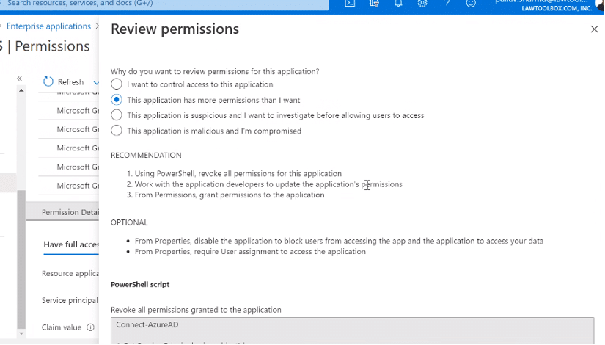Click the left pane vertical scrollbar thumb
This screenshot has width=605, height=345.
[21, 259]
